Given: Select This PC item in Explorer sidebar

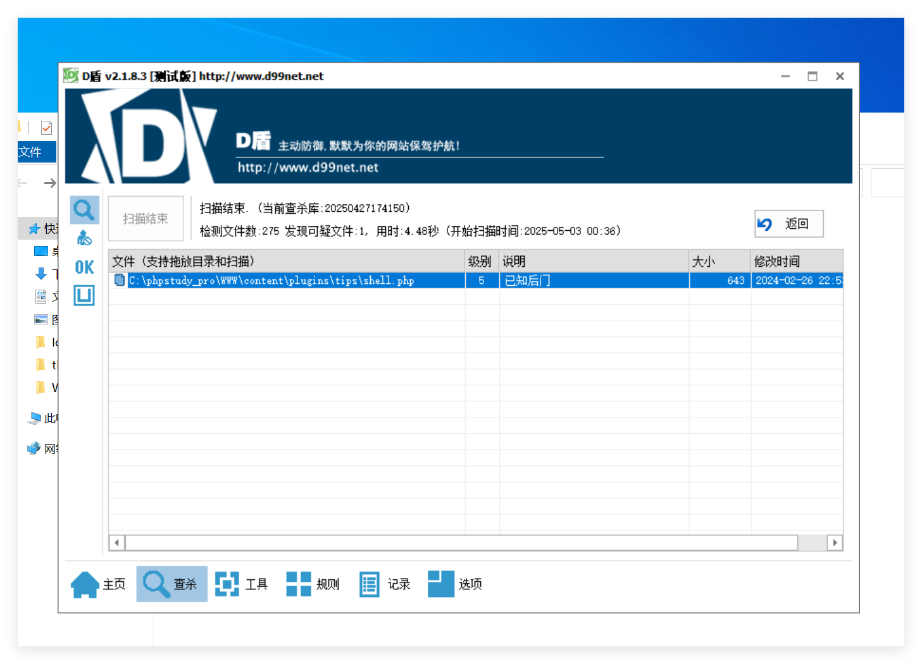Looking at the screenshot, I should (42, 418).
